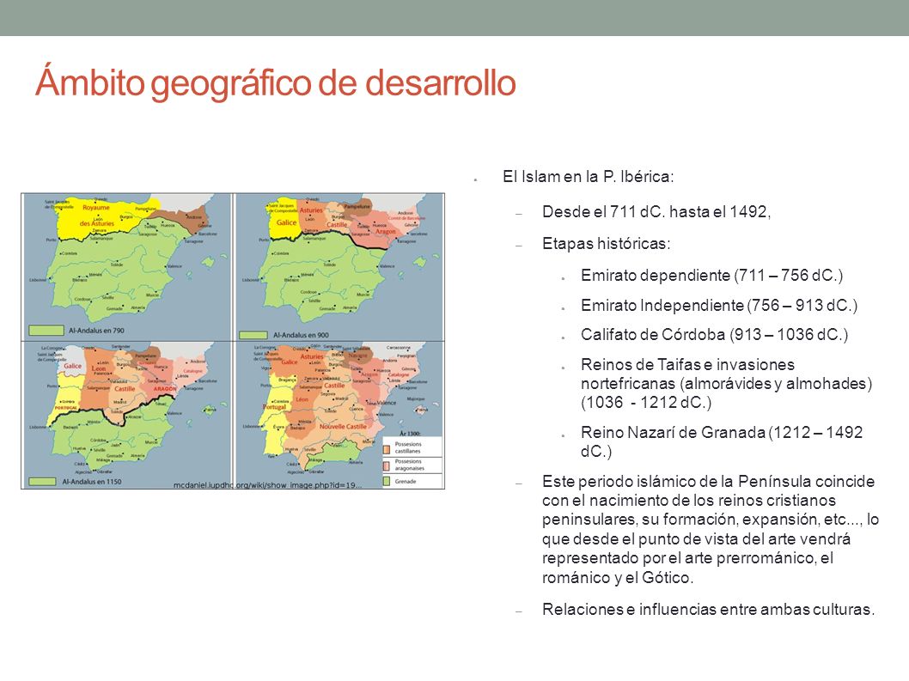Click "Relaciones e influencias entre ambas culturas."
Viewport: 909px width, 681px height.
[x=708, y=609]
